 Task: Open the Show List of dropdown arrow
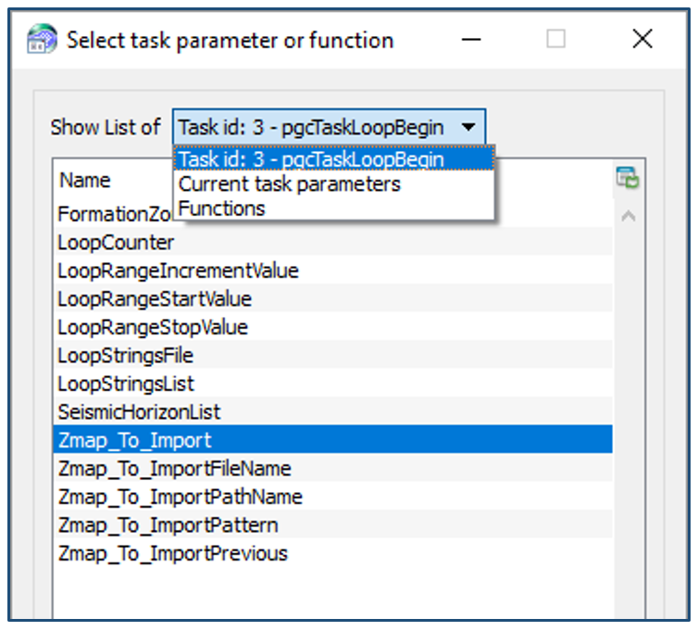click(x=469, y=127)
